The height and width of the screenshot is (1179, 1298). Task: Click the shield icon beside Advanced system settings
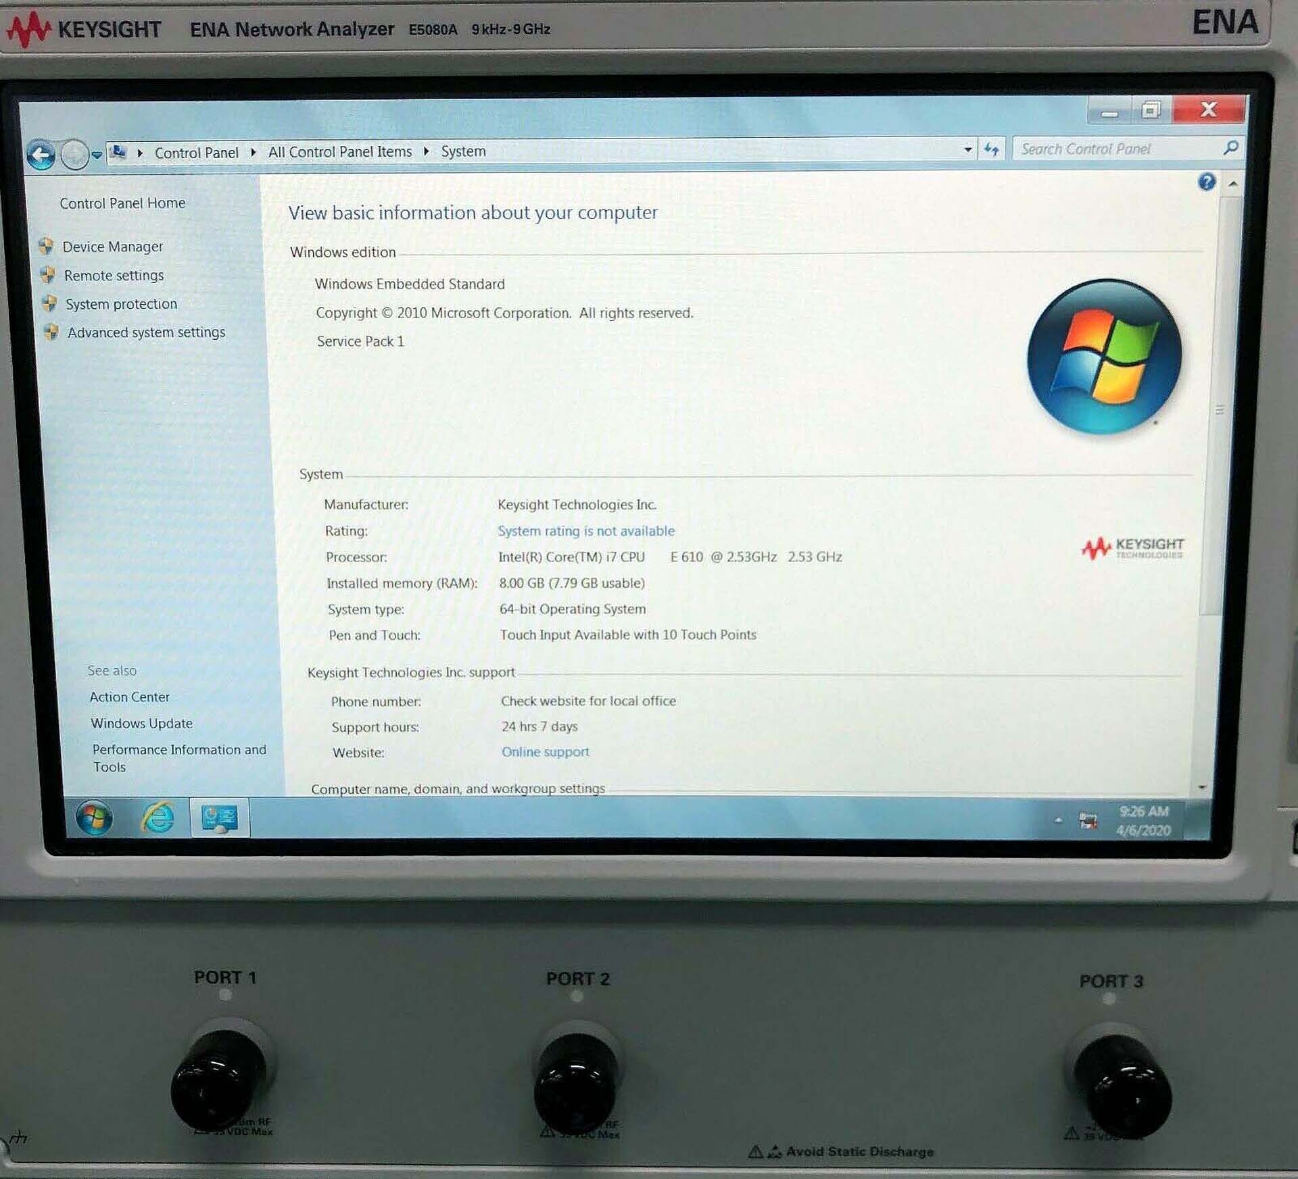click(51, 332)
